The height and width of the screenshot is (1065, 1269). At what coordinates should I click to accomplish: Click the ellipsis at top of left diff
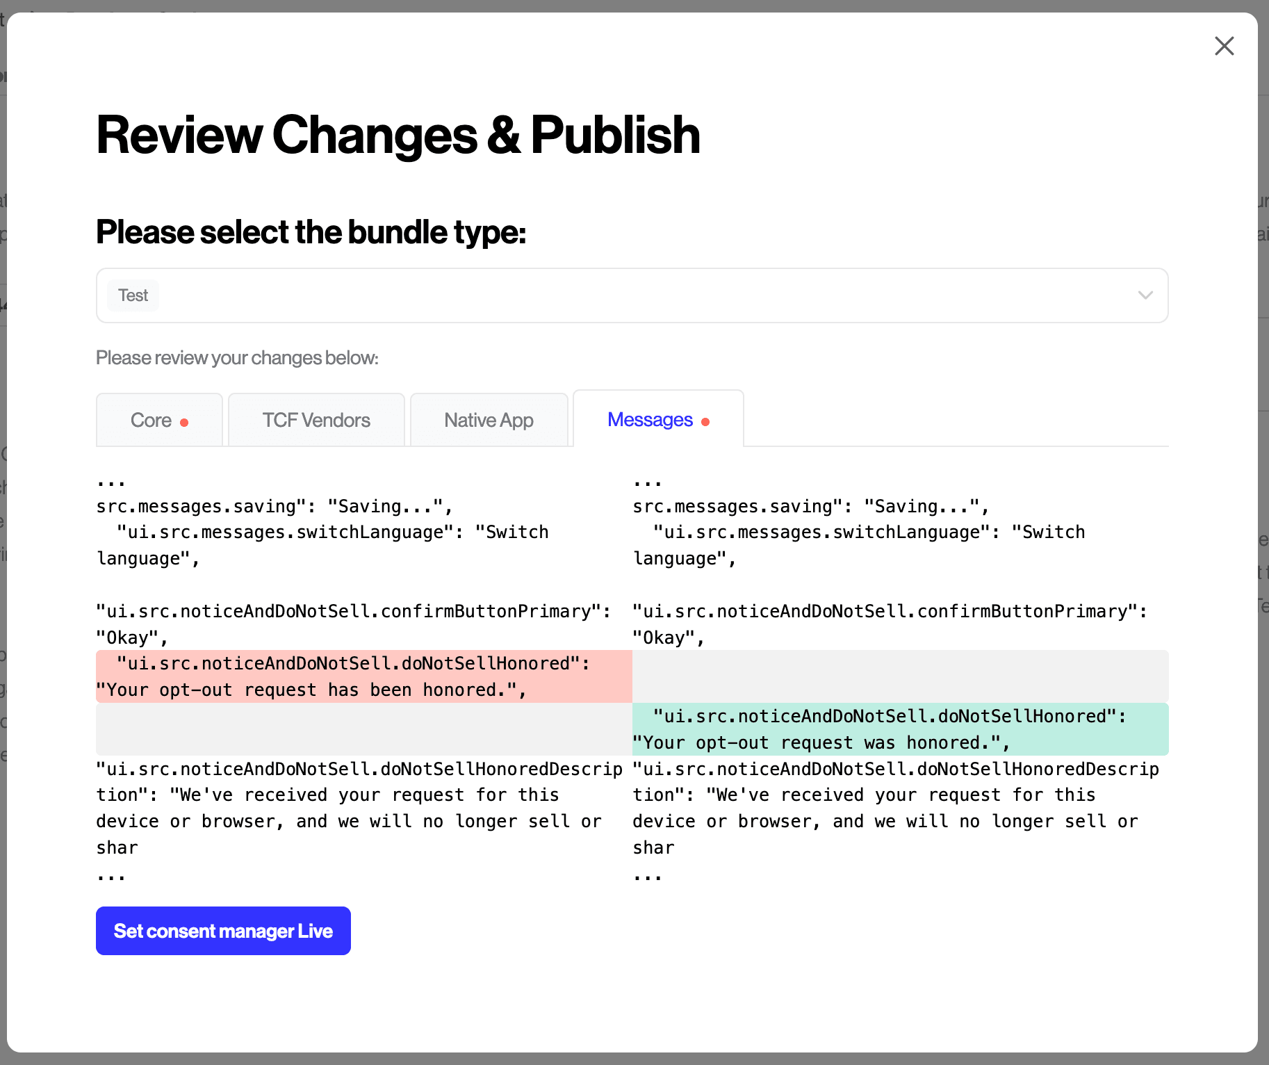pyautogui.click(x=110, y=480)
